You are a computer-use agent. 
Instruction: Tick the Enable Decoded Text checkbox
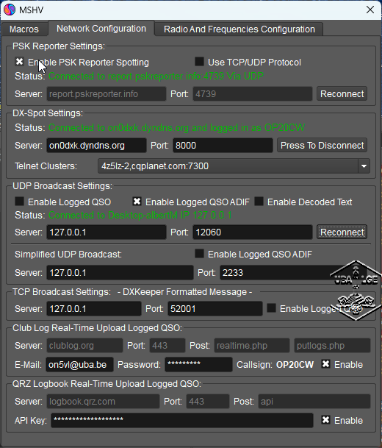259,202
